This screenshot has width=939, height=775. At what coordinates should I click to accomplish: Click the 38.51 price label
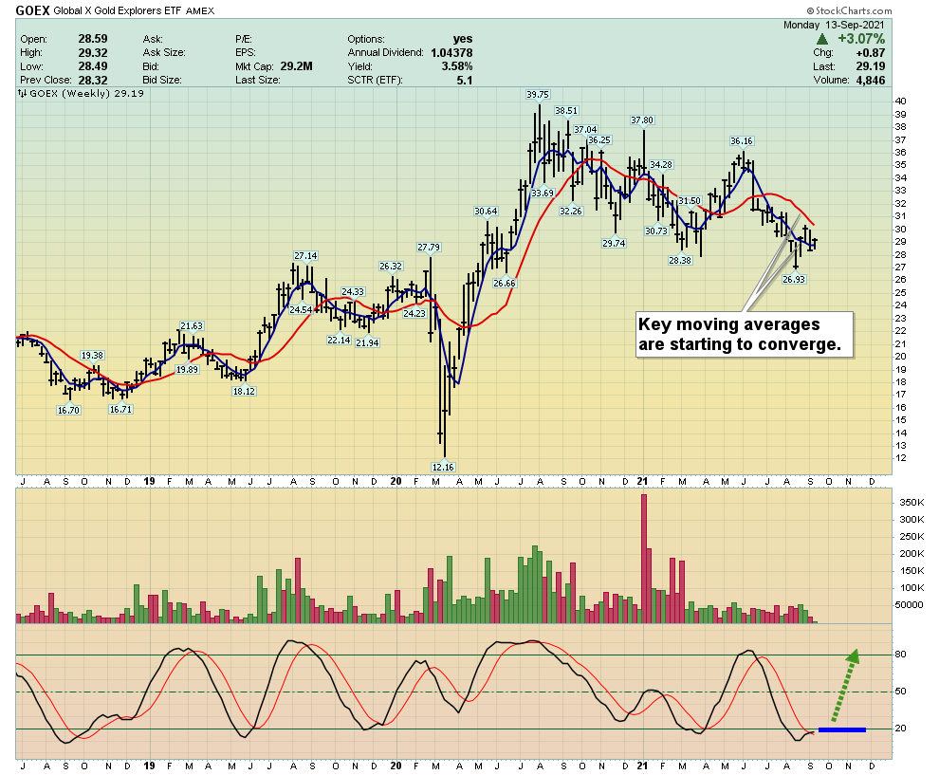pyautogui.click(x=566, y=111)
